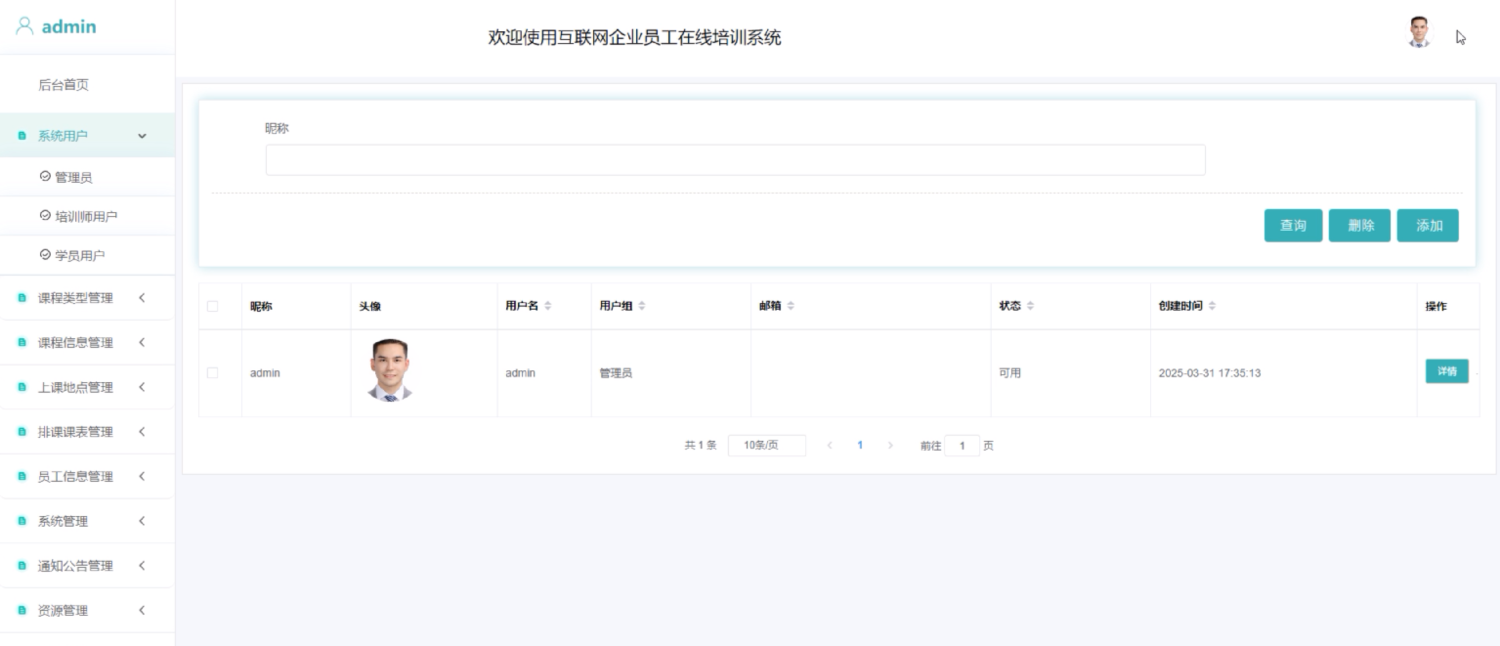
Task: Click the sort arrows next to 用户名 column
Action: click(x=547, y=306)
